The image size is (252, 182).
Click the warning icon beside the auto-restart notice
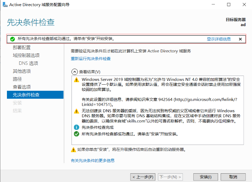click(x=73, y=150)
